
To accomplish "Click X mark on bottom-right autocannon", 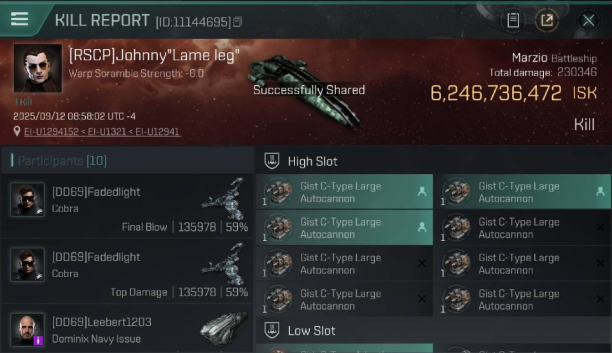I will [x=600, y=299].
